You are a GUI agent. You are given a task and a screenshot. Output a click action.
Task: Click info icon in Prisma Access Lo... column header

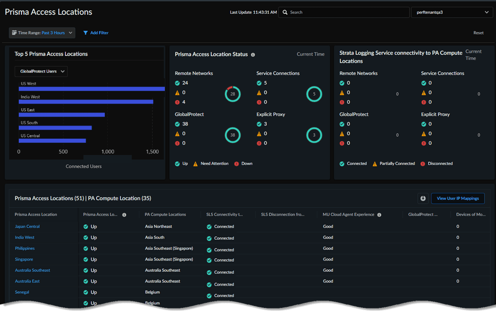(x=124, y=215)
